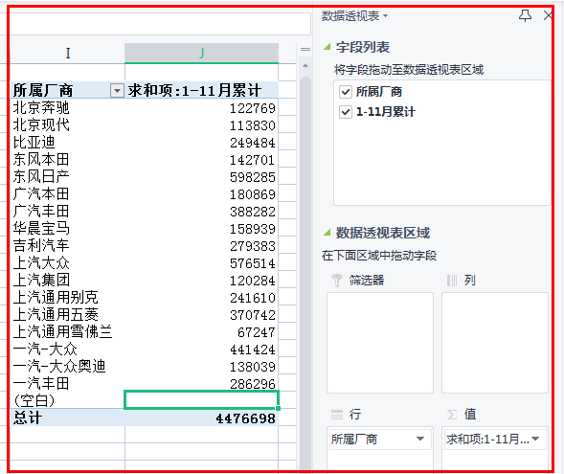Select the cell 上汽大众
The width and height of the screenshot is (564, 474).
pyautogui.click(x=67, y=263)
